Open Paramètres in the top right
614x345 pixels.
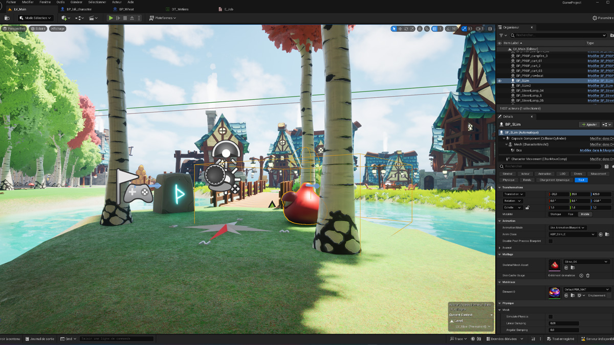click(602, 18)
